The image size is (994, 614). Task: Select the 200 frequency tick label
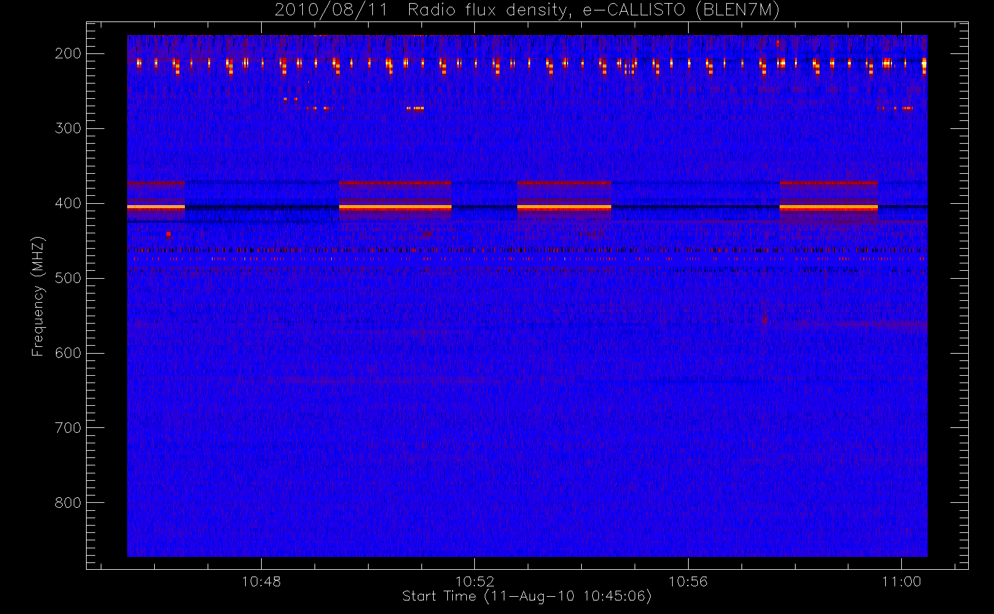tap(68, 53)
